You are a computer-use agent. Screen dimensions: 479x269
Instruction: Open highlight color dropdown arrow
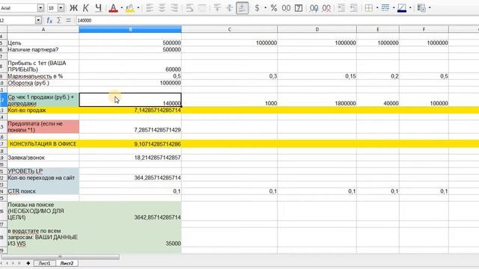tap(138, 8)
